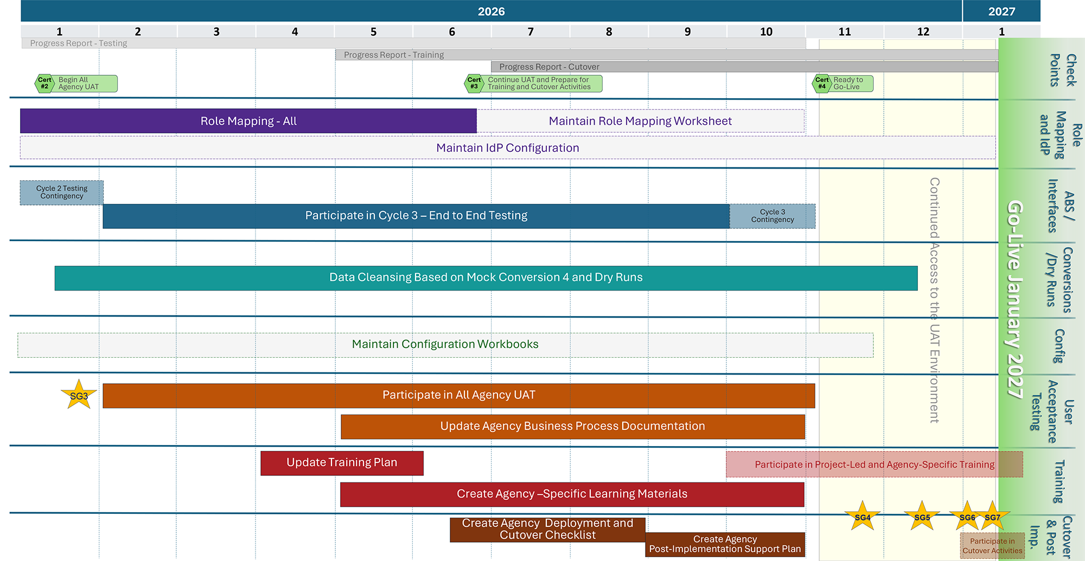The width and height of the screenshot is (1085, 561).
Task: Select the "Create Agency Post-Implementation Support Plan" bar
Action: tap(725, 544)
